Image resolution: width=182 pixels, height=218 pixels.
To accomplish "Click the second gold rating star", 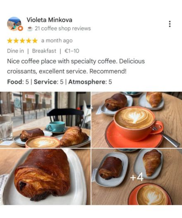I will point(16,41).
